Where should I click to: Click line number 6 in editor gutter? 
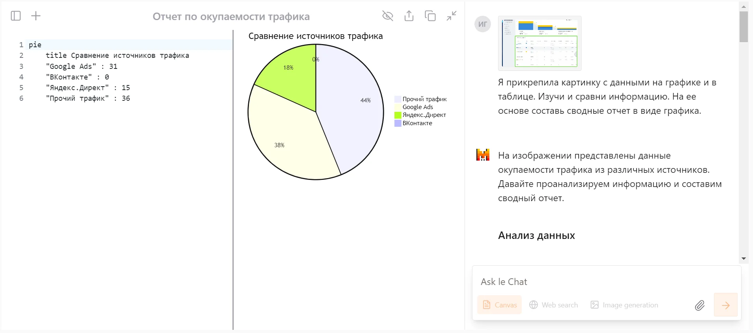[21, 98]
